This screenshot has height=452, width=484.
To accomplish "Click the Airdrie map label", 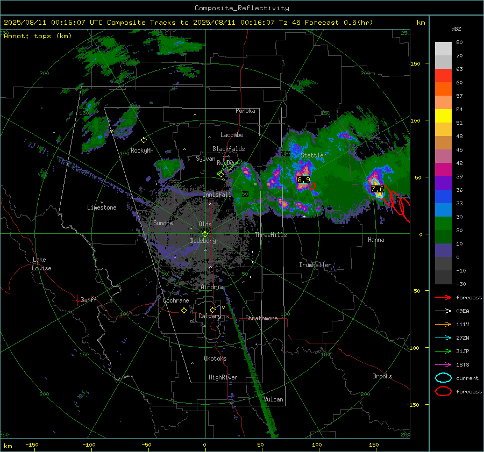I will [212, 287].
